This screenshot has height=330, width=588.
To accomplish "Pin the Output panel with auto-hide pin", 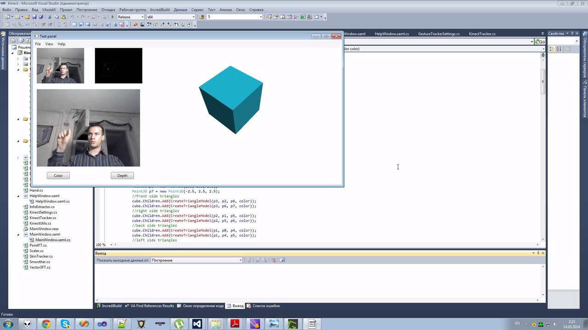I will coord(538,253).
